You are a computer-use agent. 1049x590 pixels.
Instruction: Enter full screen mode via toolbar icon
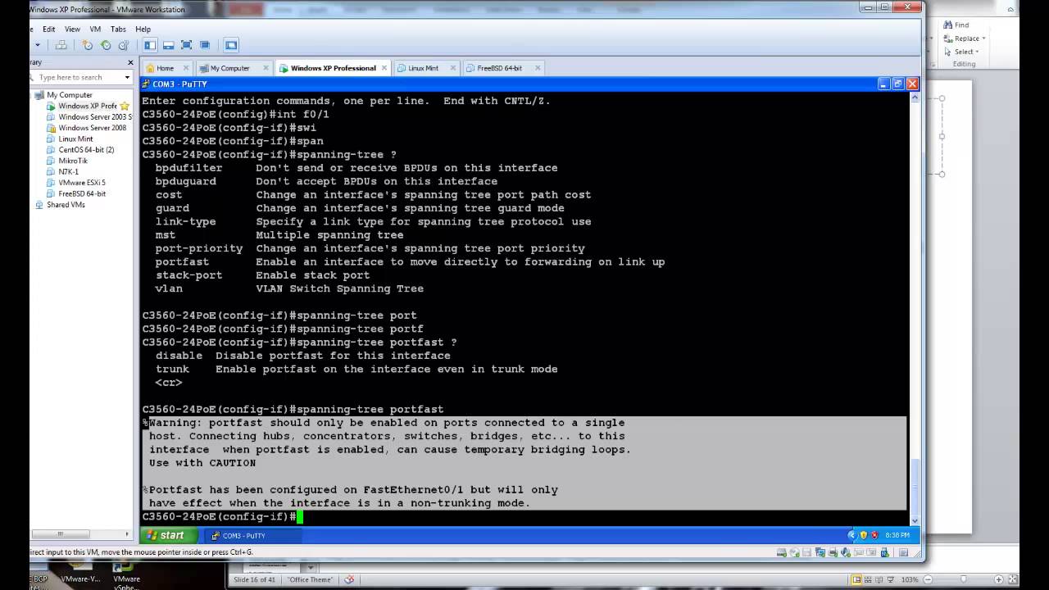click(x=186, y=45)
